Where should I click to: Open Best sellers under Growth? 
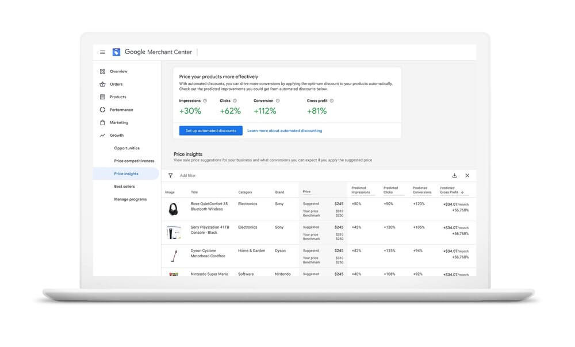pyautogui.click(x=125, y=187)
